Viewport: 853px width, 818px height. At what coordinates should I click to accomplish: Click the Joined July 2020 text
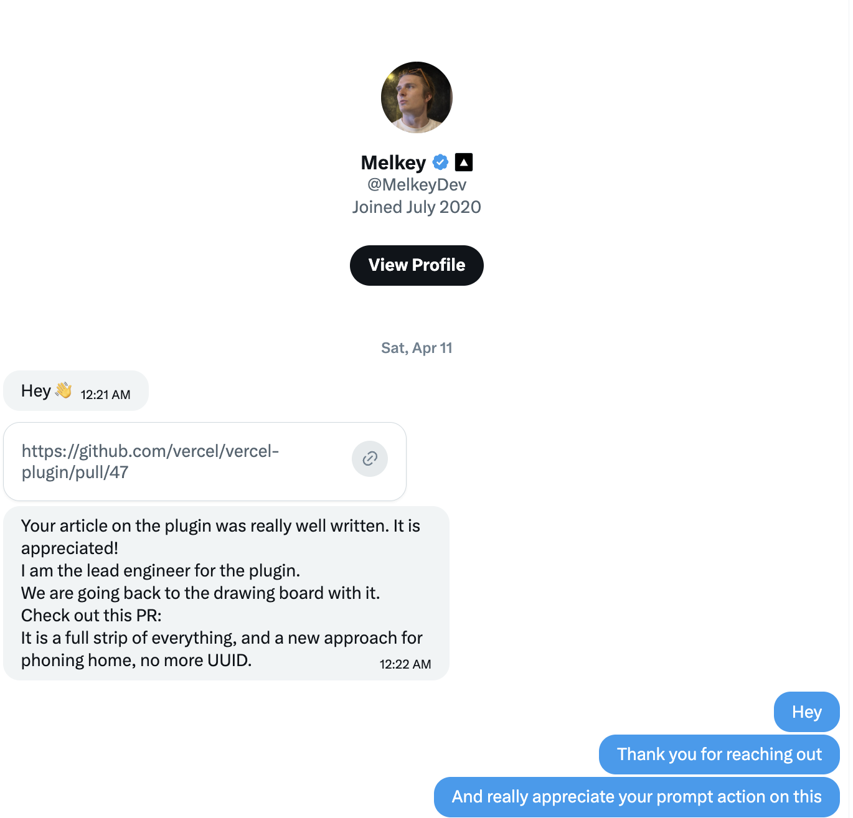(416, 207)
